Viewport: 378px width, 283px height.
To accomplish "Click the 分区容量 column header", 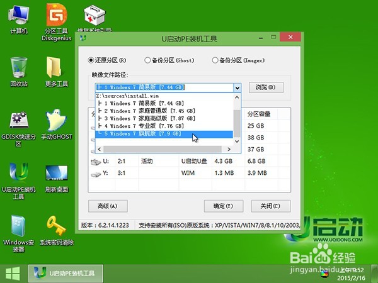I will click(261, 114).
